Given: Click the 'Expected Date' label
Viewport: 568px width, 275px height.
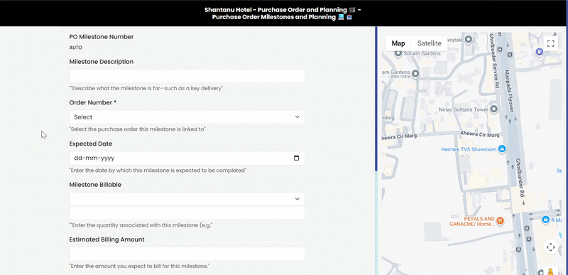Looking at the screenshot, I should (91, 144).
